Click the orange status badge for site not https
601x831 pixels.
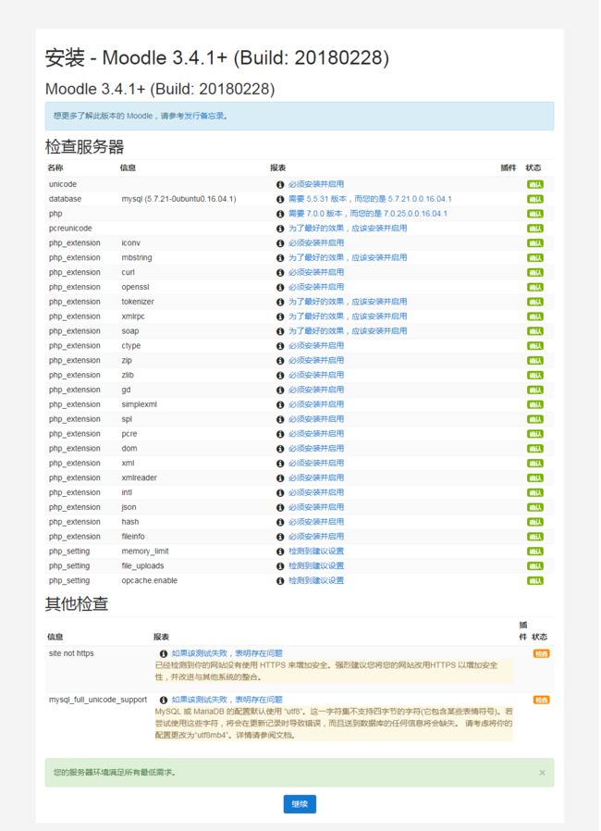541,653
